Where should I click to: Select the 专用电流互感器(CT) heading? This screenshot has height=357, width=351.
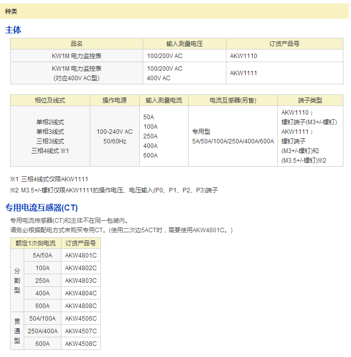point(41,208)
